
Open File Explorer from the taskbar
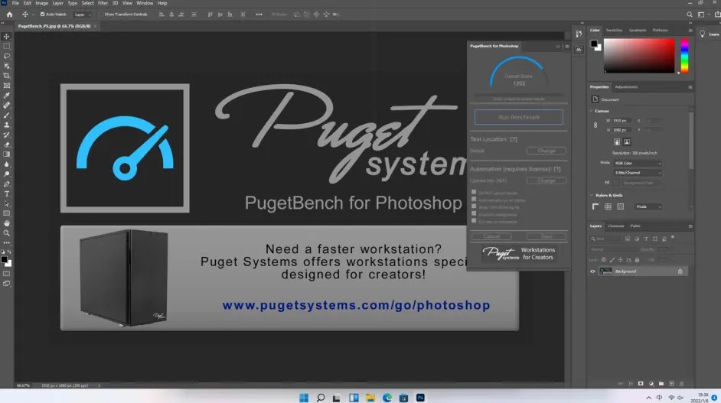coord(370,398)
